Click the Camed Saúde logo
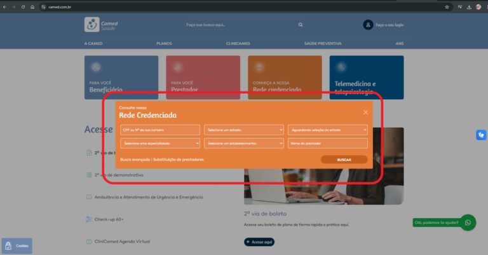This screenshot has width=488, height=255. pyautogui.click(x=101, y=25)
